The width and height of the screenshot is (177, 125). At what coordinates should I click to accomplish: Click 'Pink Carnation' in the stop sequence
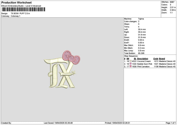143,67
